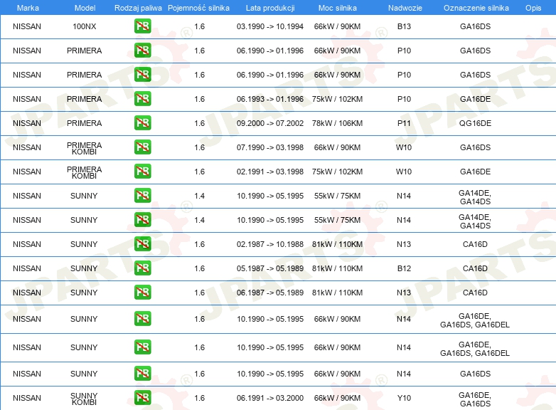This screenshot has width=556, height=410.
Task: Click the Lata produkcji column header
Action: coord(270,8)
